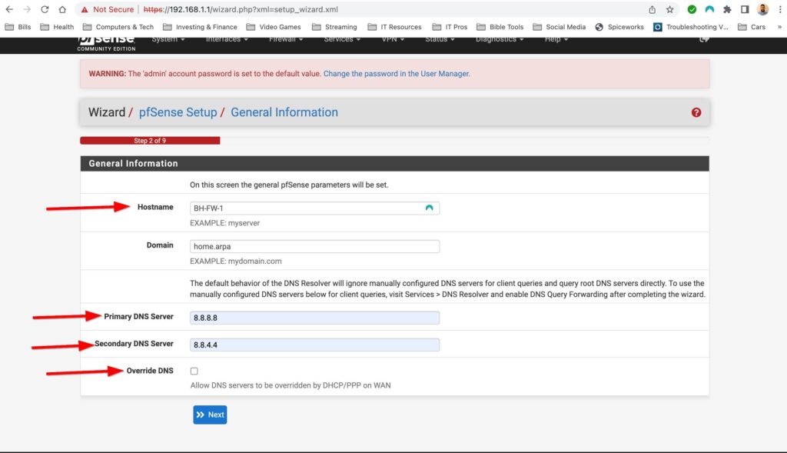Screen dimensions: 787x453
Task: Click the red help question mark icon
Action: [x=696, y=112]
